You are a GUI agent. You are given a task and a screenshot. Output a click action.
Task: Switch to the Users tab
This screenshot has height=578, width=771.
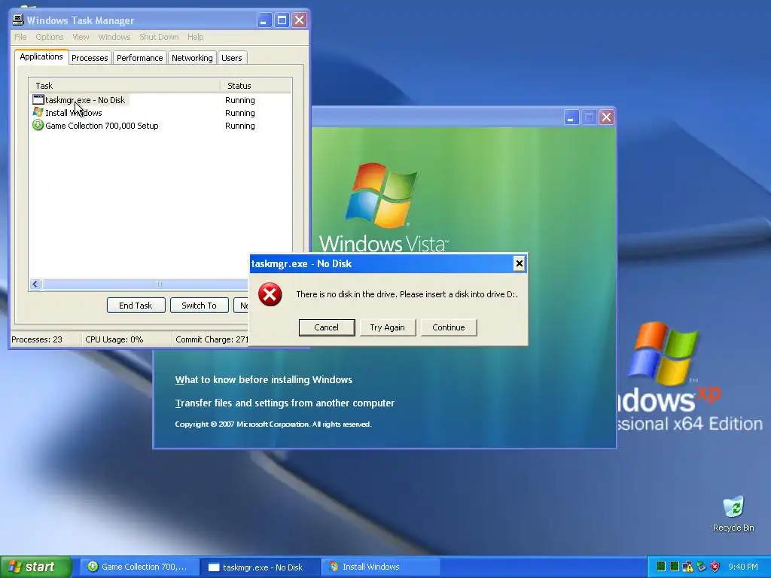pyautogui.click(x=232, y=58)
